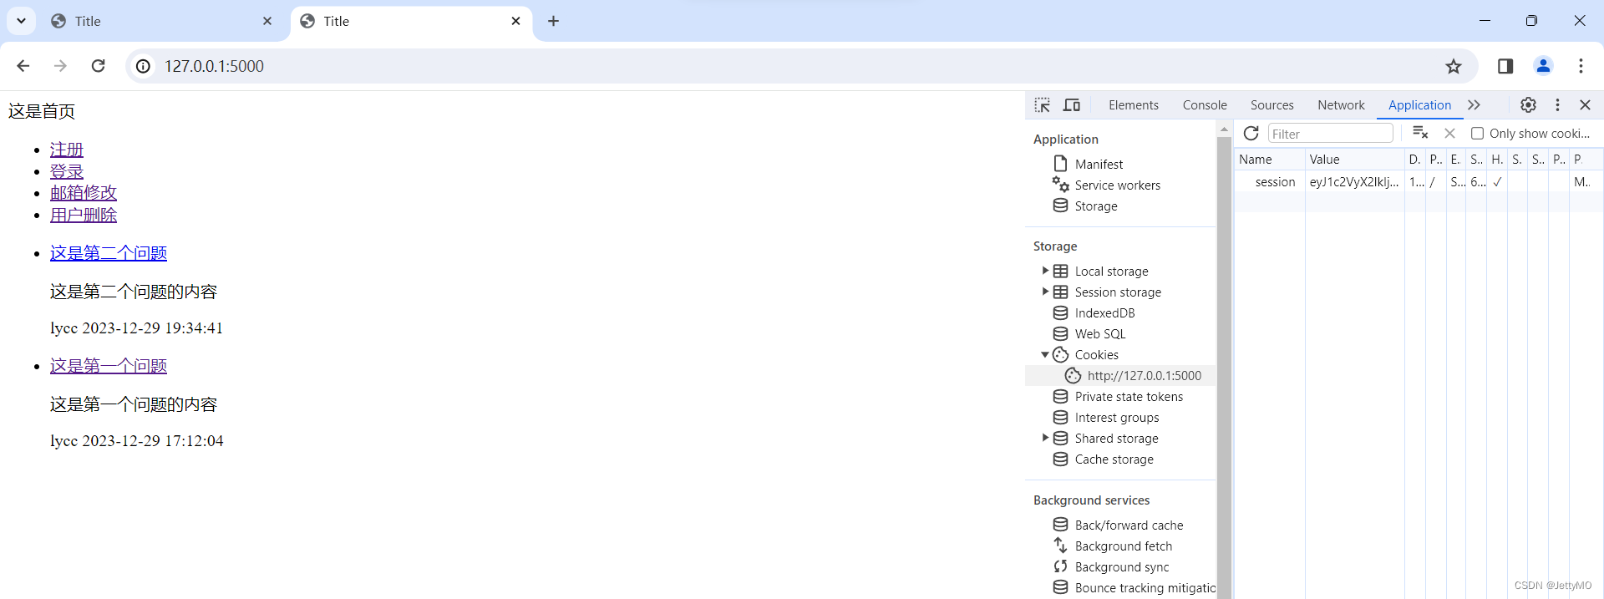Open Background sync item
1604x599 pixels.
pyautogui.click(x=1122, y=567)
